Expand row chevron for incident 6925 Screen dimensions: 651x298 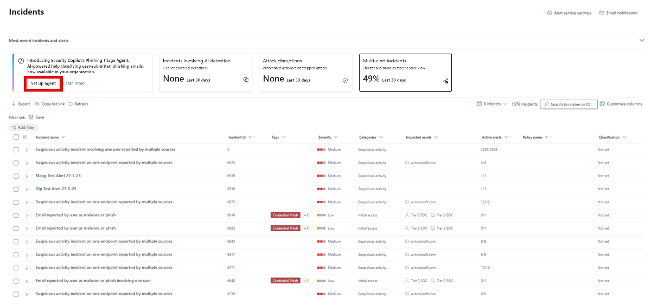click(x=27, y=163)
